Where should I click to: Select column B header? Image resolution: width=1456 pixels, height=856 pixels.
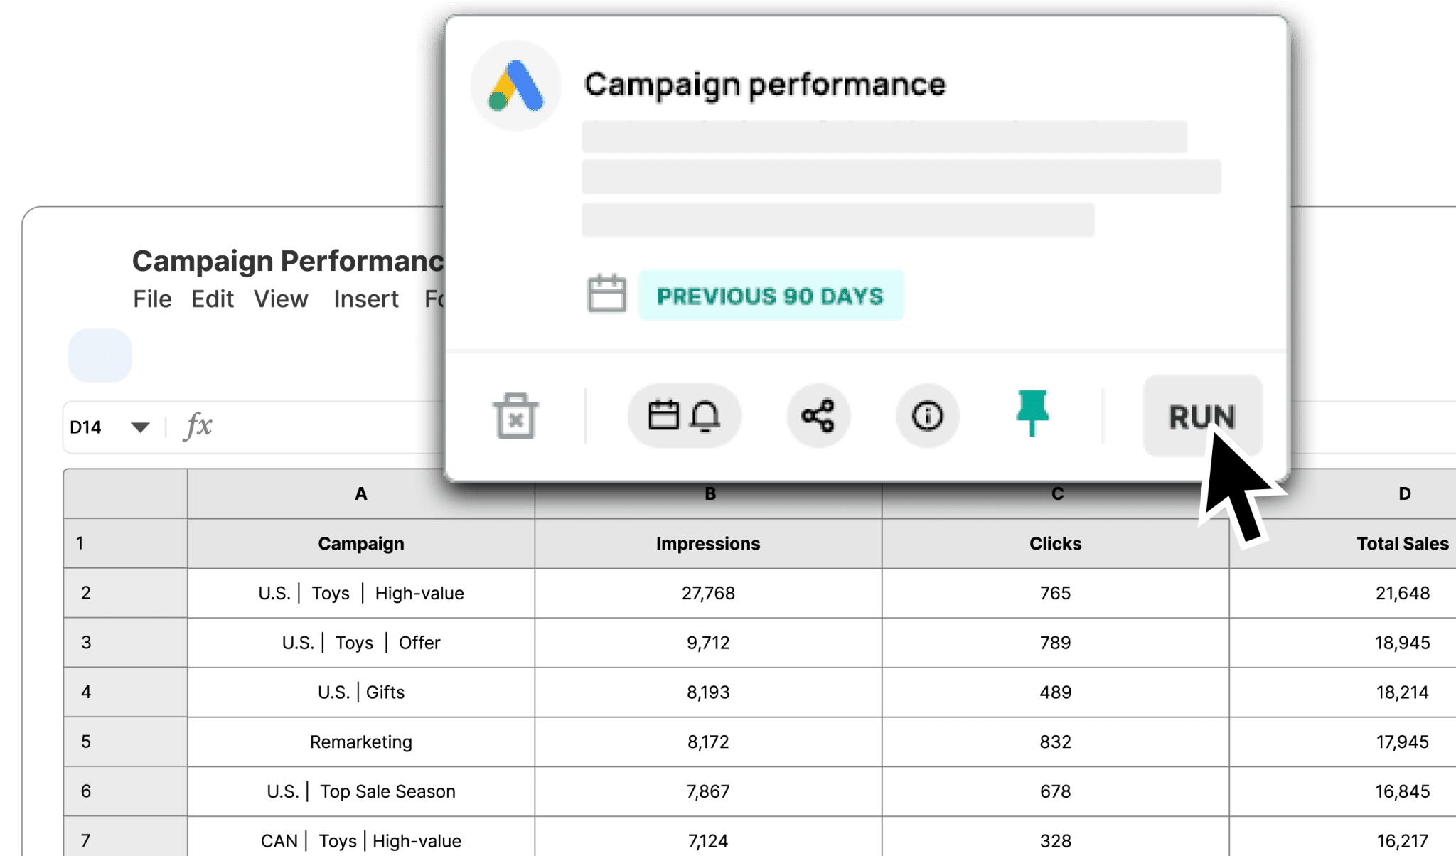pos(709,493)
